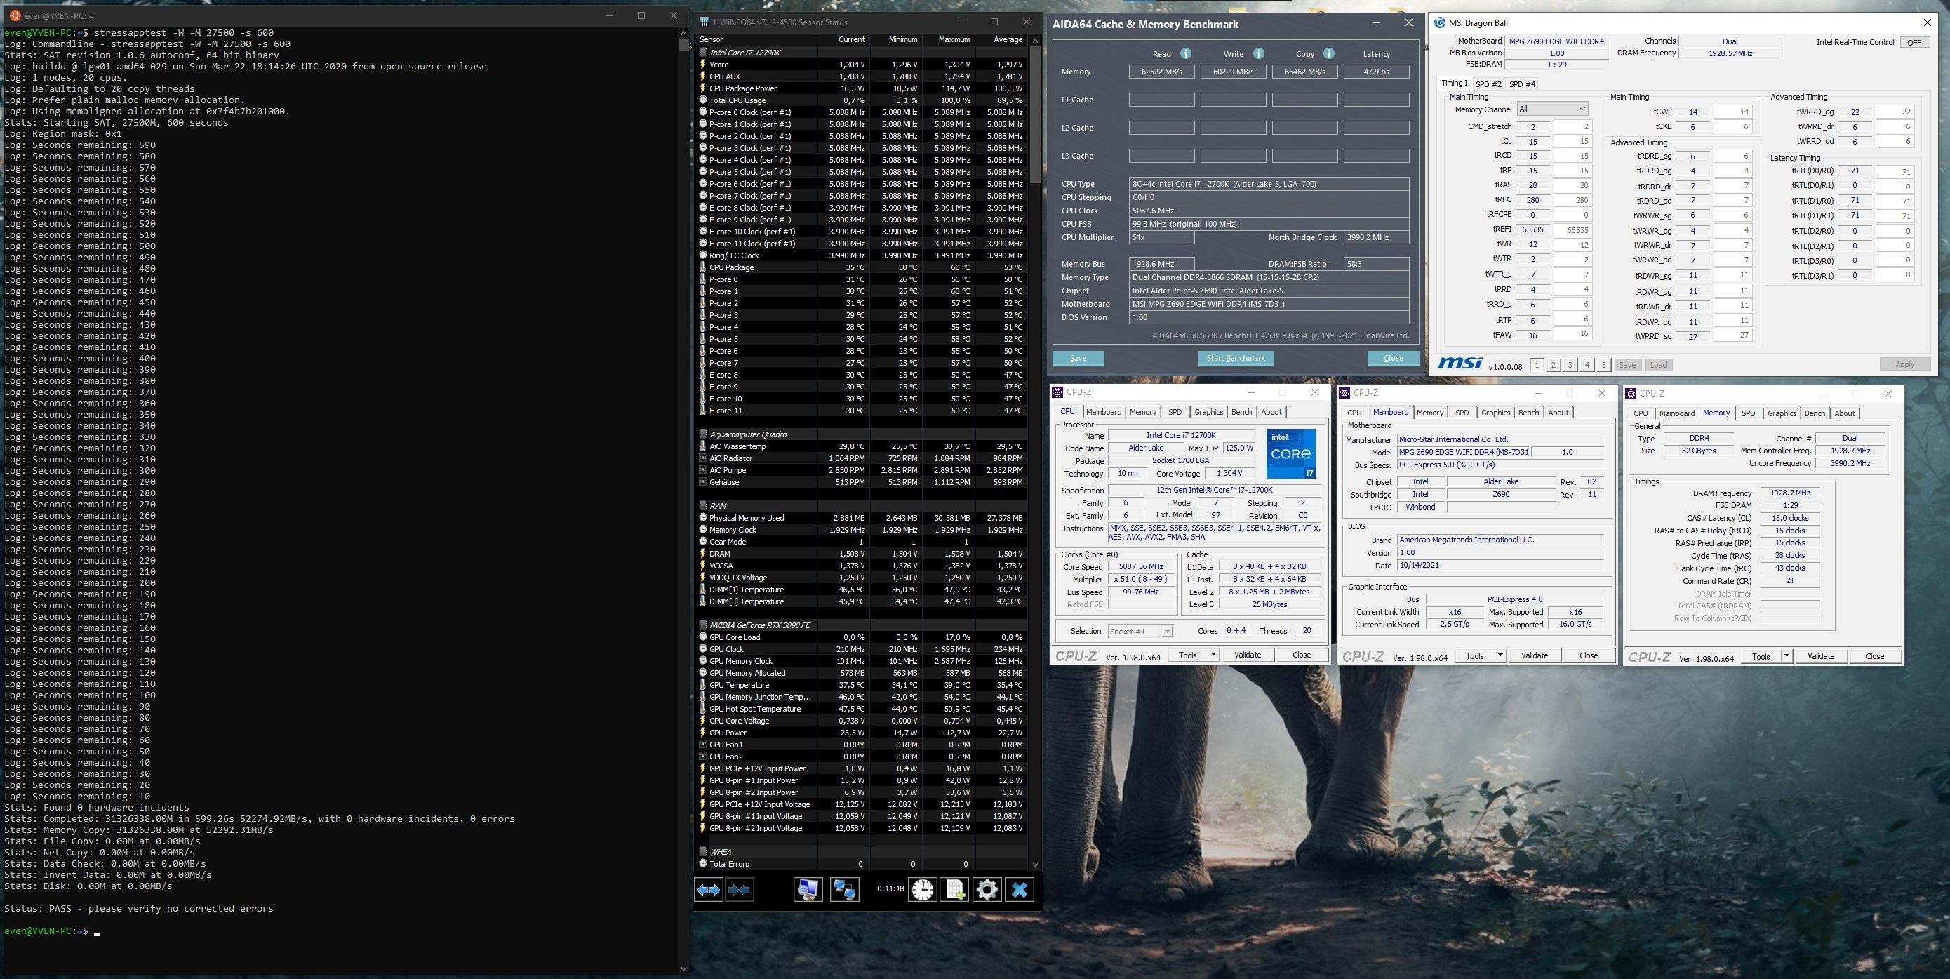Click CPU Package thermometer sensor icon
The height and width of the screenshot is (979, 1950).
(702, 267)
